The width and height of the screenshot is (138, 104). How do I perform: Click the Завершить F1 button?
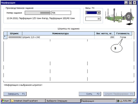15,94
